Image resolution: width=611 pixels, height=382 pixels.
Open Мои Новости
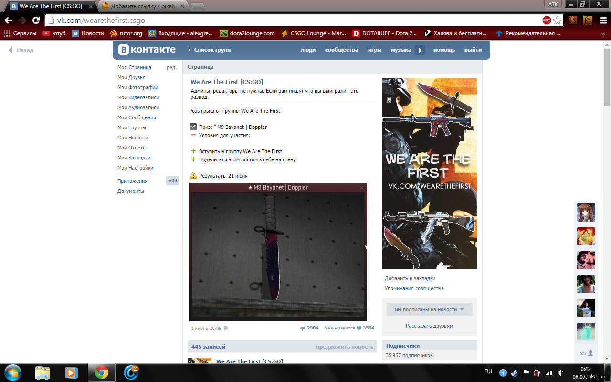tap(133, 138)
